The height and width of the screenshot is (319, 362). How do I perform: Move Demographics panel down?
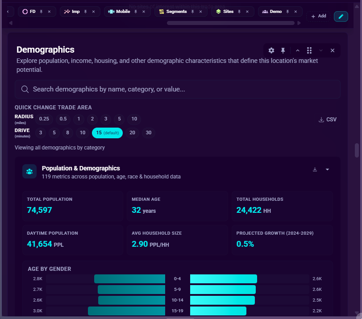pos(320,50)
